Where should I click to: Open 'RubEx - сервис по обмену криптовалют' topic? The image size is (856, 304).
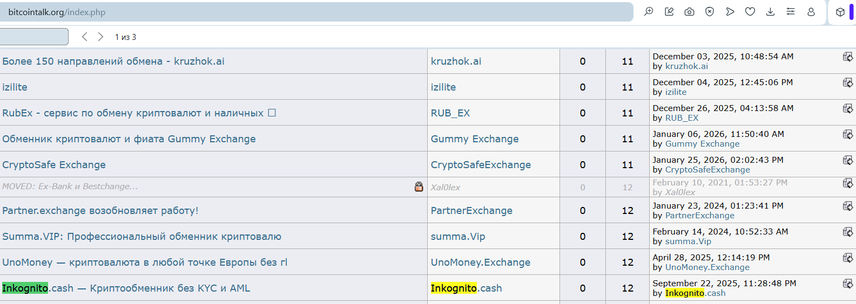coord(139,113)
